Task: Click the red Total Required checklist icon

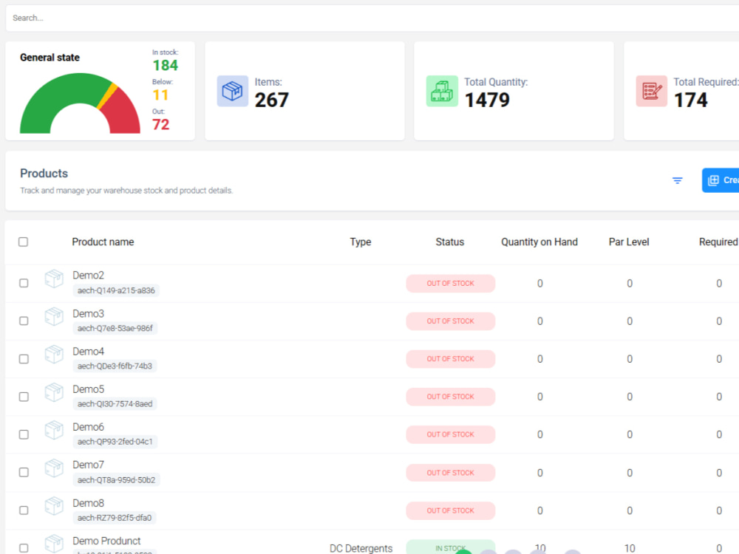Action: (651, 91)
